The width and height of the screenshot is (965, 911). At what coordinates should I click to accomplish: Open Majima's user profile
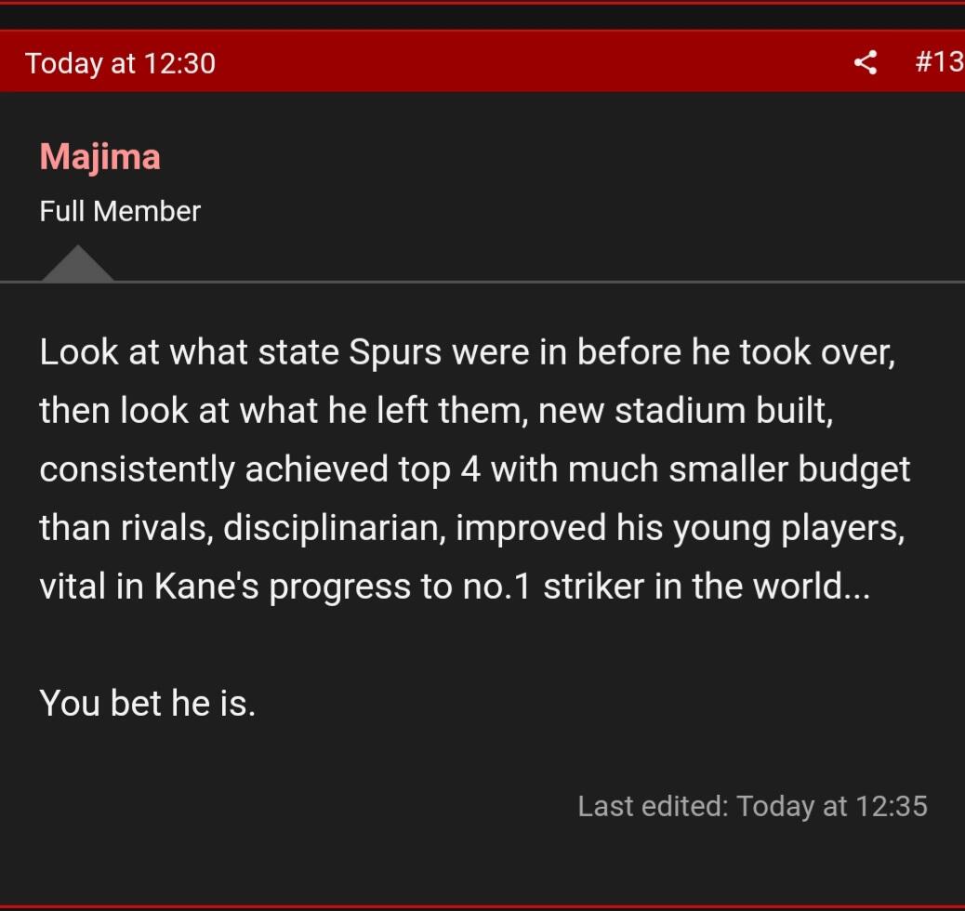99,156
